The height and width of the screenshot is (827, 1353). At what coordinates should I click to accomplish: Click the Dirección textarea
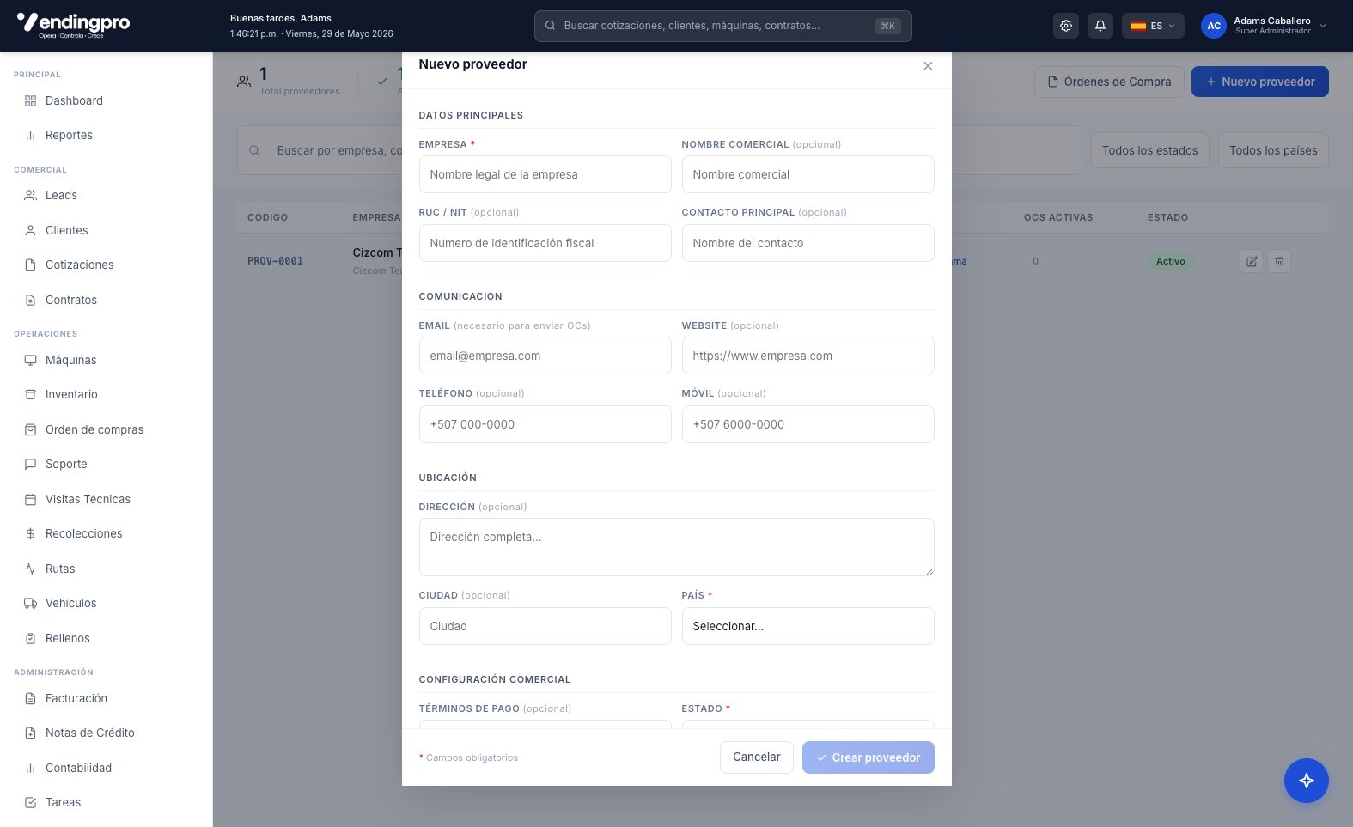click(676, 547)
